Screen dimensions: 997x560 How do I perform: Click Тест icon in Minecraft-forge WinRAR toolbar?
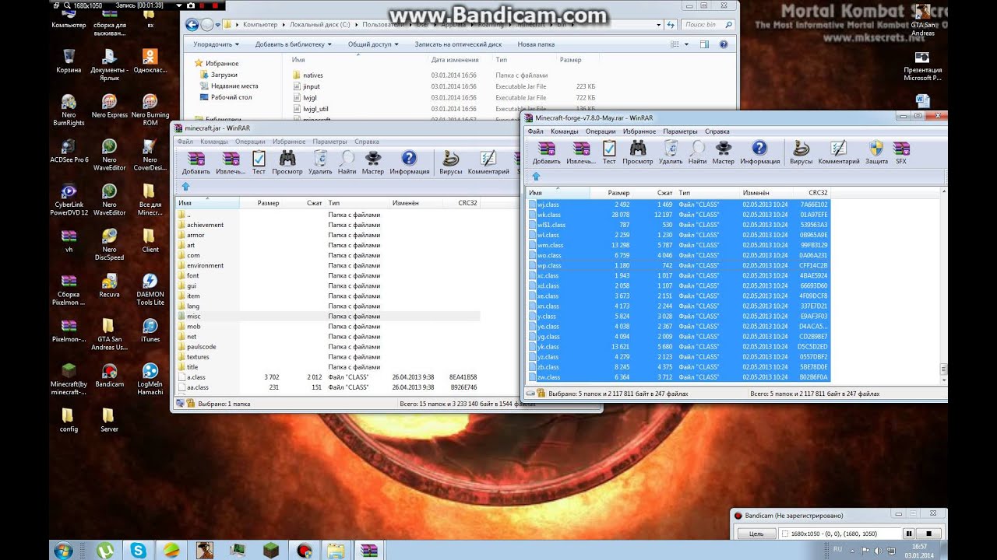click(x=609, y=152)
